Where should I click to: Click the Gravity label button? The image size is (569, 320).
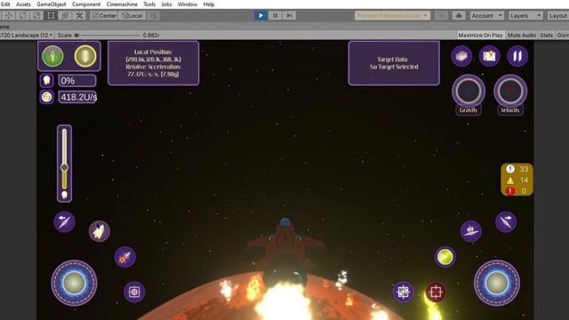coord(469,110)
